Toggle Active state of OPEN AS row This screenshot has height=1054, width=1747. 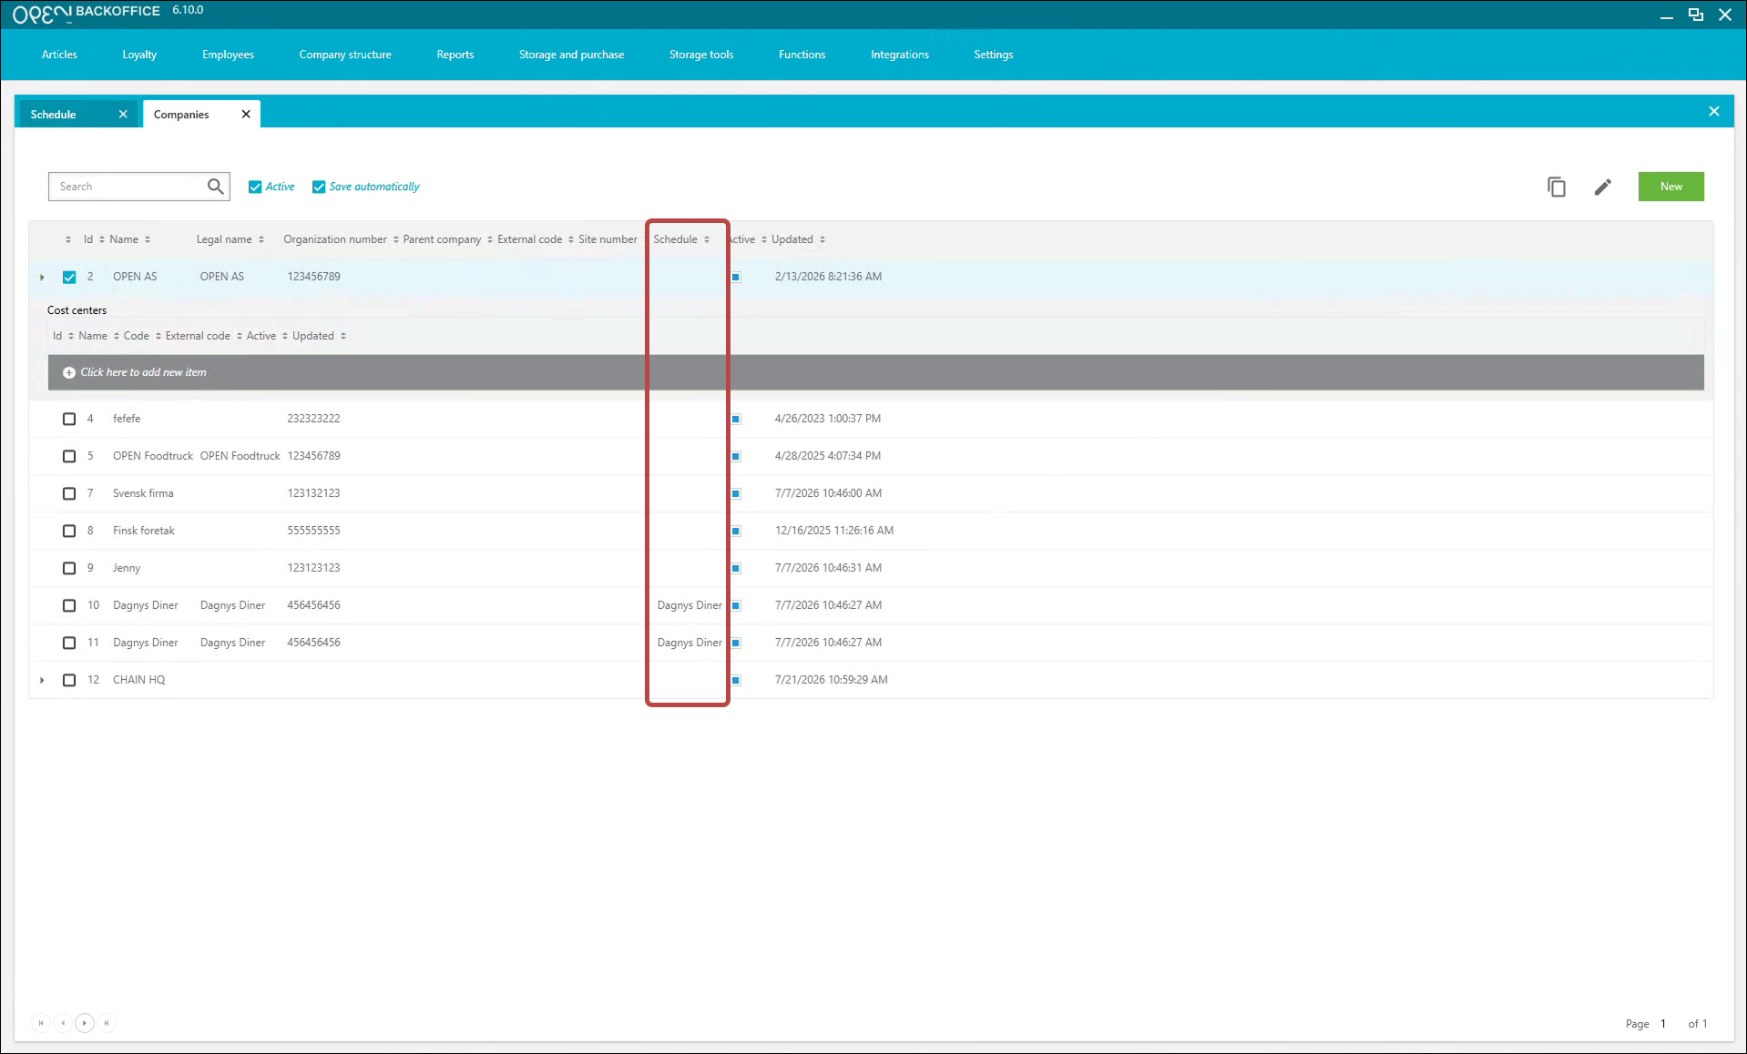(x=736, y=277)
